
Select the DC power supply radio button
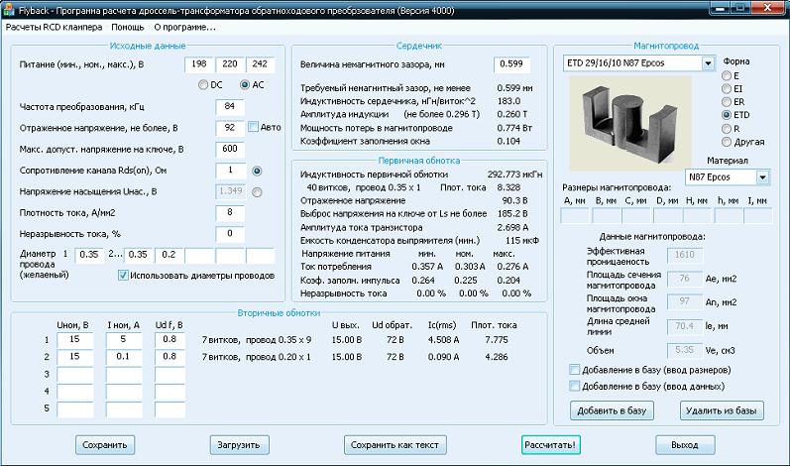pyautogui.click(x=205, y=85)
